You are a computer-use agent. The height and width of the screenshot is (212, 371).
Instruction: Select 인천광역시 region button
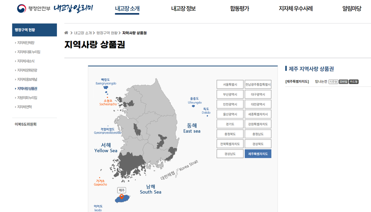(230, 104)
